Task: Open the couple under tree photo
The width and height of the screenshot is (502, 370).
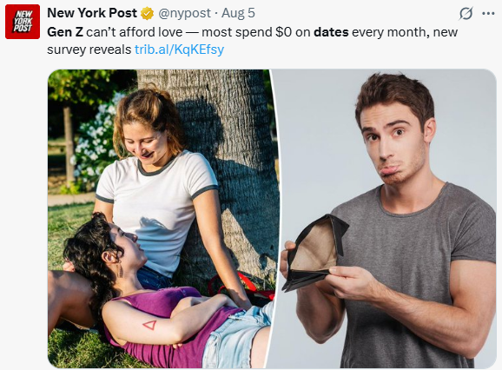Action: [160, 219]
